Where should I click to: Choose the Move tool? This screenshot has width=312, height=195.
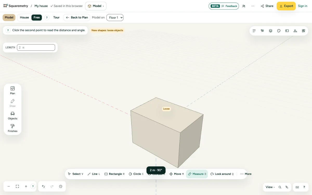[177, 174]
